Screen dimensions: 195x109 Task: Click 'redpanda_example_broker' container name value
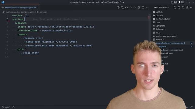(x=56, y=31)
